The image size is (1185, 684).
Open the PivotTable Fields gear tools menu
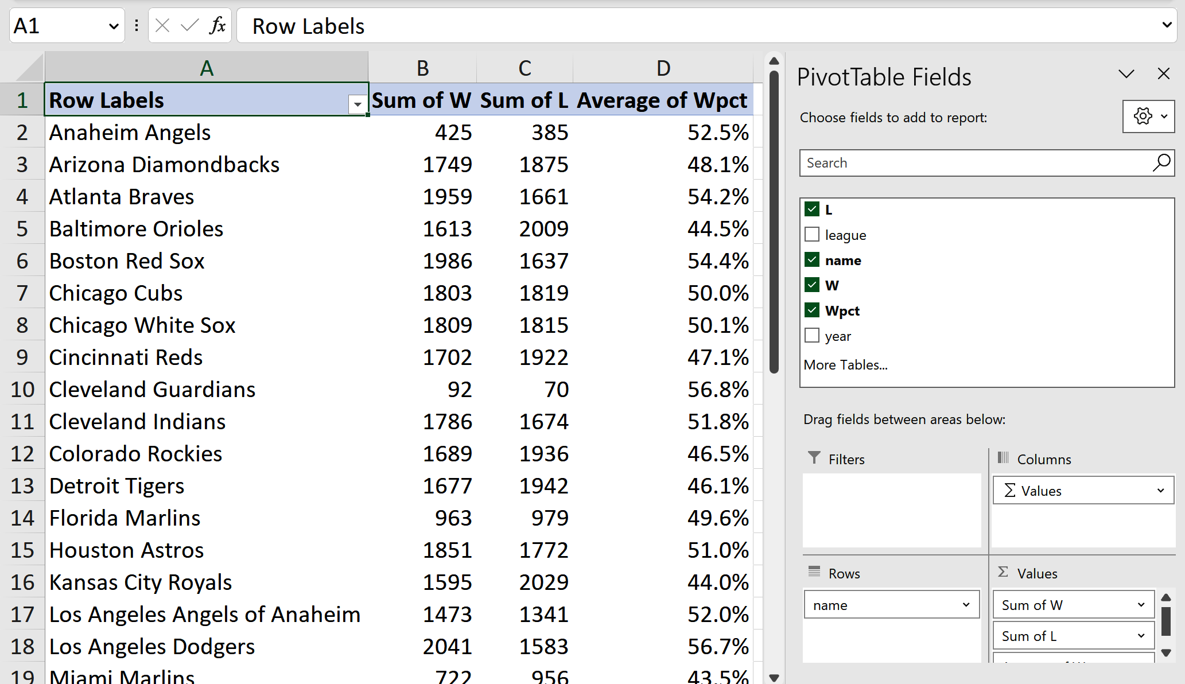(1148, 116)
